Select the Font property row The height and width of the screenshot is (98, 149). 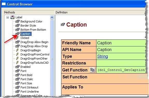click(x=23, y=71)
